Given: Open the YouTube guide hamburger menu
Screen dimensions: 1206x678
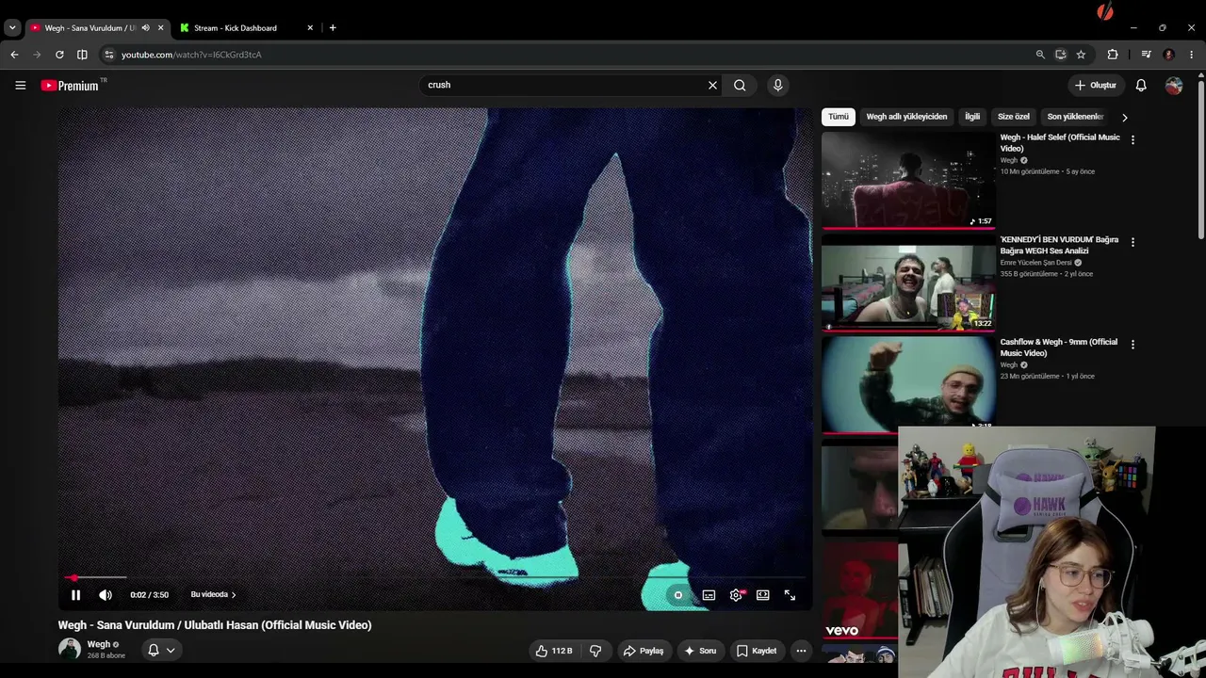Looking at the screenshot, I should pyautogui.click(x=20, y=85).
